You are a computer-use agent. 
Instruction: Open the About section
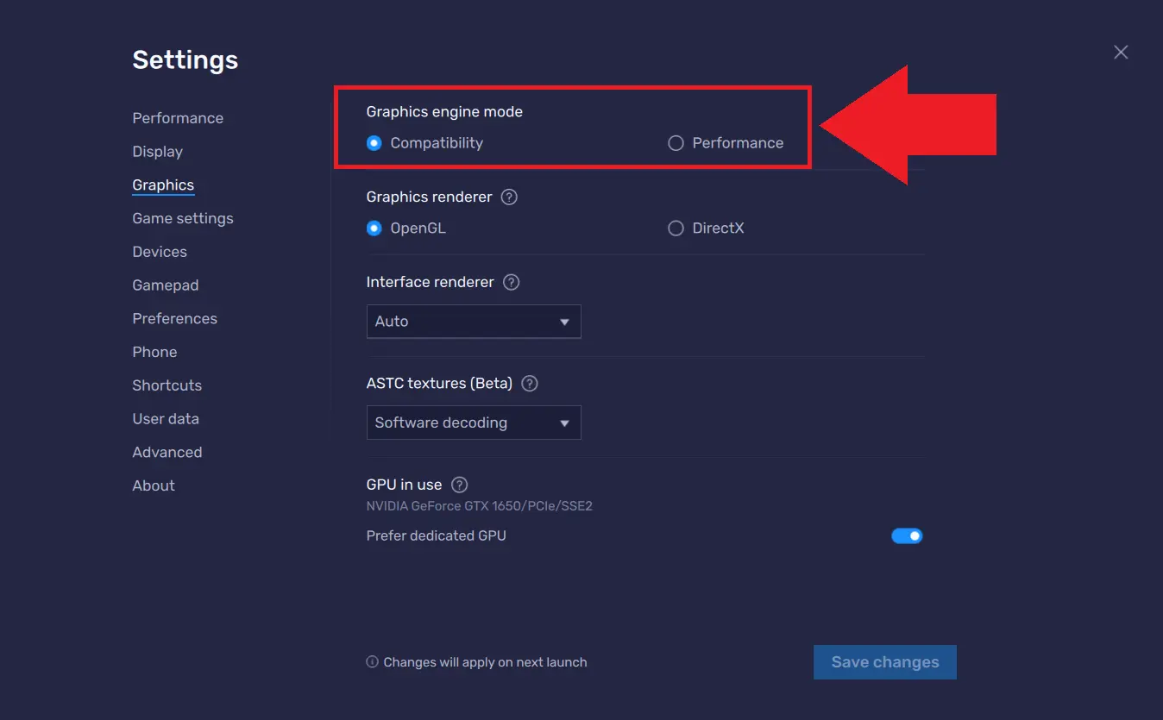click(x=154, y=486)
